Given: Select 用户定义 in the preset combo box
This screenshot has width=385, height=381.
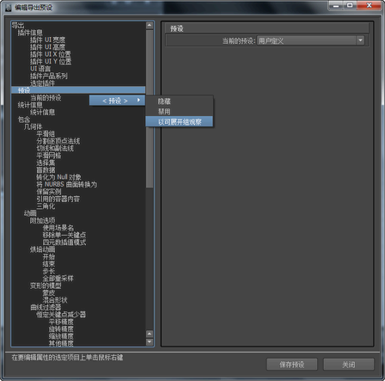Looking at the screenshot, I should pyautogui.click(x=307, y=40).
